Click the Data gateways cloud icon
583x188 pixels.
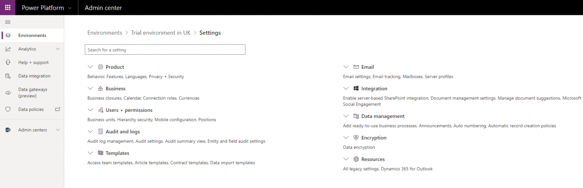tap(8, 93)
